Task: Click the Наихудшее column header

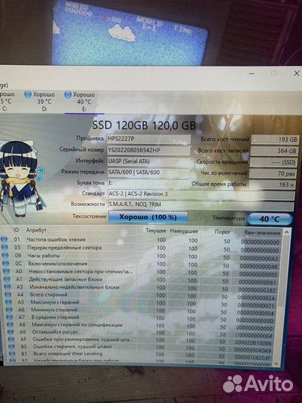Action: [x=184, y=231]
